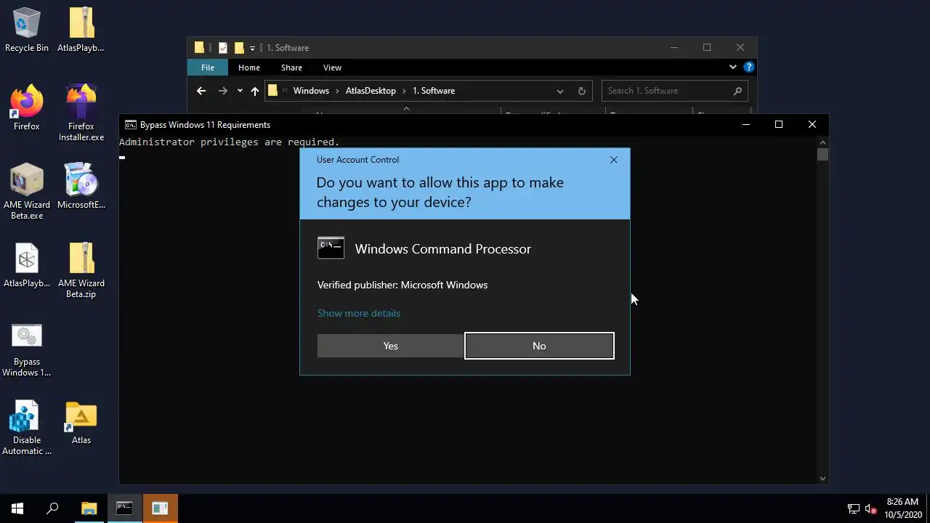The width and height of the screenshot is (930, 523).
Task: Click Yes in User Account Control
Action: click(391, 346)
